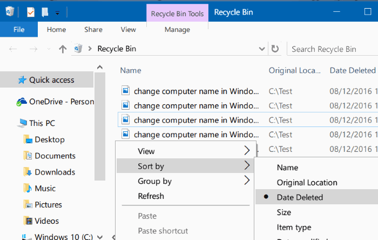Screen dimensions: 378x240
Task: Open Downloads in navigation pane
Action: tap(55, 172)
